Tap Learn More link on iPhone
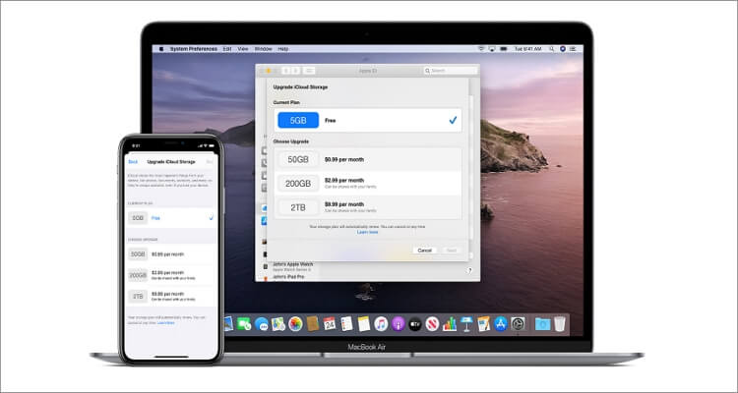 (165, 323)
